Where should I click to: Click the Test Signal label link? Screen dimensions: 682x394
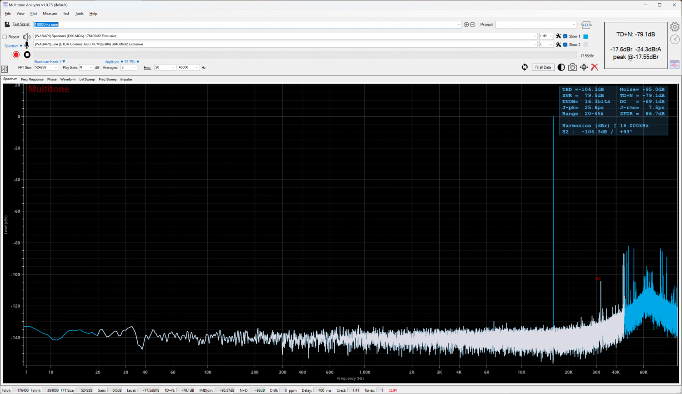click(x=21, y=25)
